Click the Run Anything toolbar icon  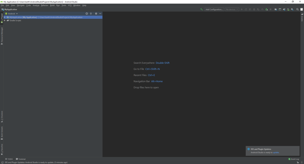pyautogui.click(x=280, y=9)
